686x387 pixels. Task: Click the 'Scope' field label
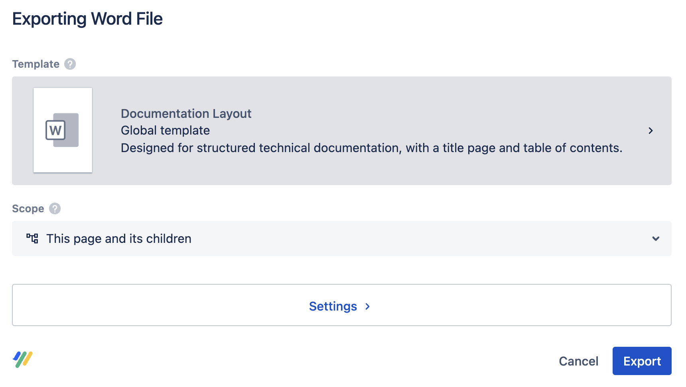[28, 209]
